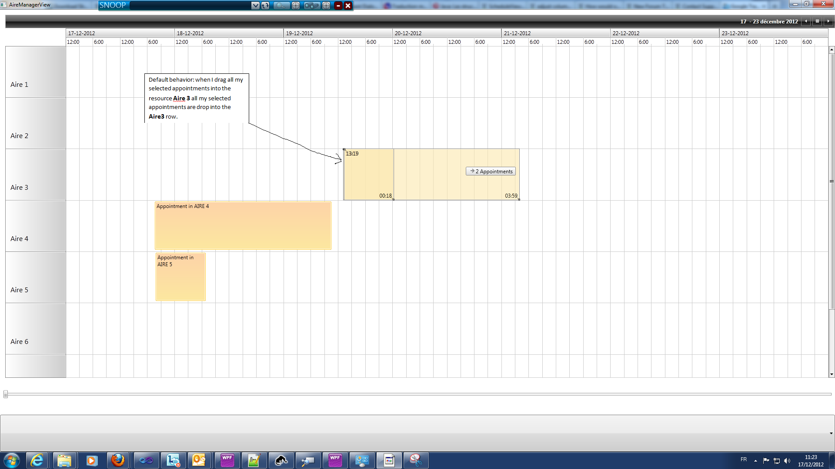Image resolution: width=835 pixels, height=469 pixels.
Task: Click the 2 Appointments drag indicator button
Action: coord(491,172)
